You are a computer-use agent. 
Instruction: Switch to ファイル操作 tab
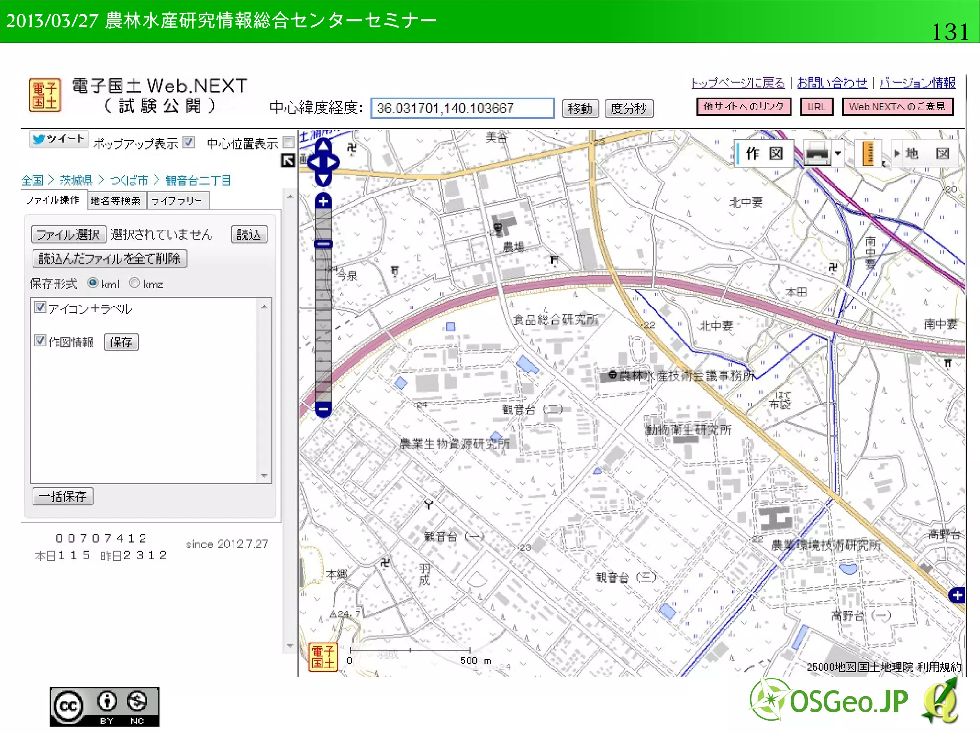click(53, 200)
